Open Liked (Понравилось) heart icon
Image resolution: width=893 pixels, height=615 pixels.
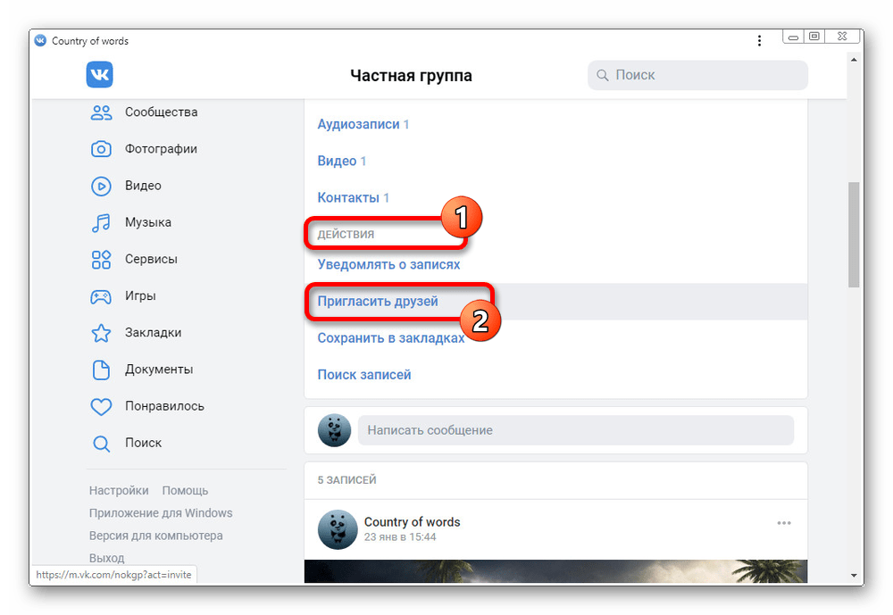click(x=101, y=406)
